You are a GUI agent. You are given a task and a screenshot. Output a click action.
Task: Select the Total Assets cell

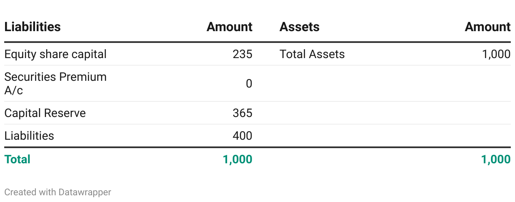tap(312, 54)
